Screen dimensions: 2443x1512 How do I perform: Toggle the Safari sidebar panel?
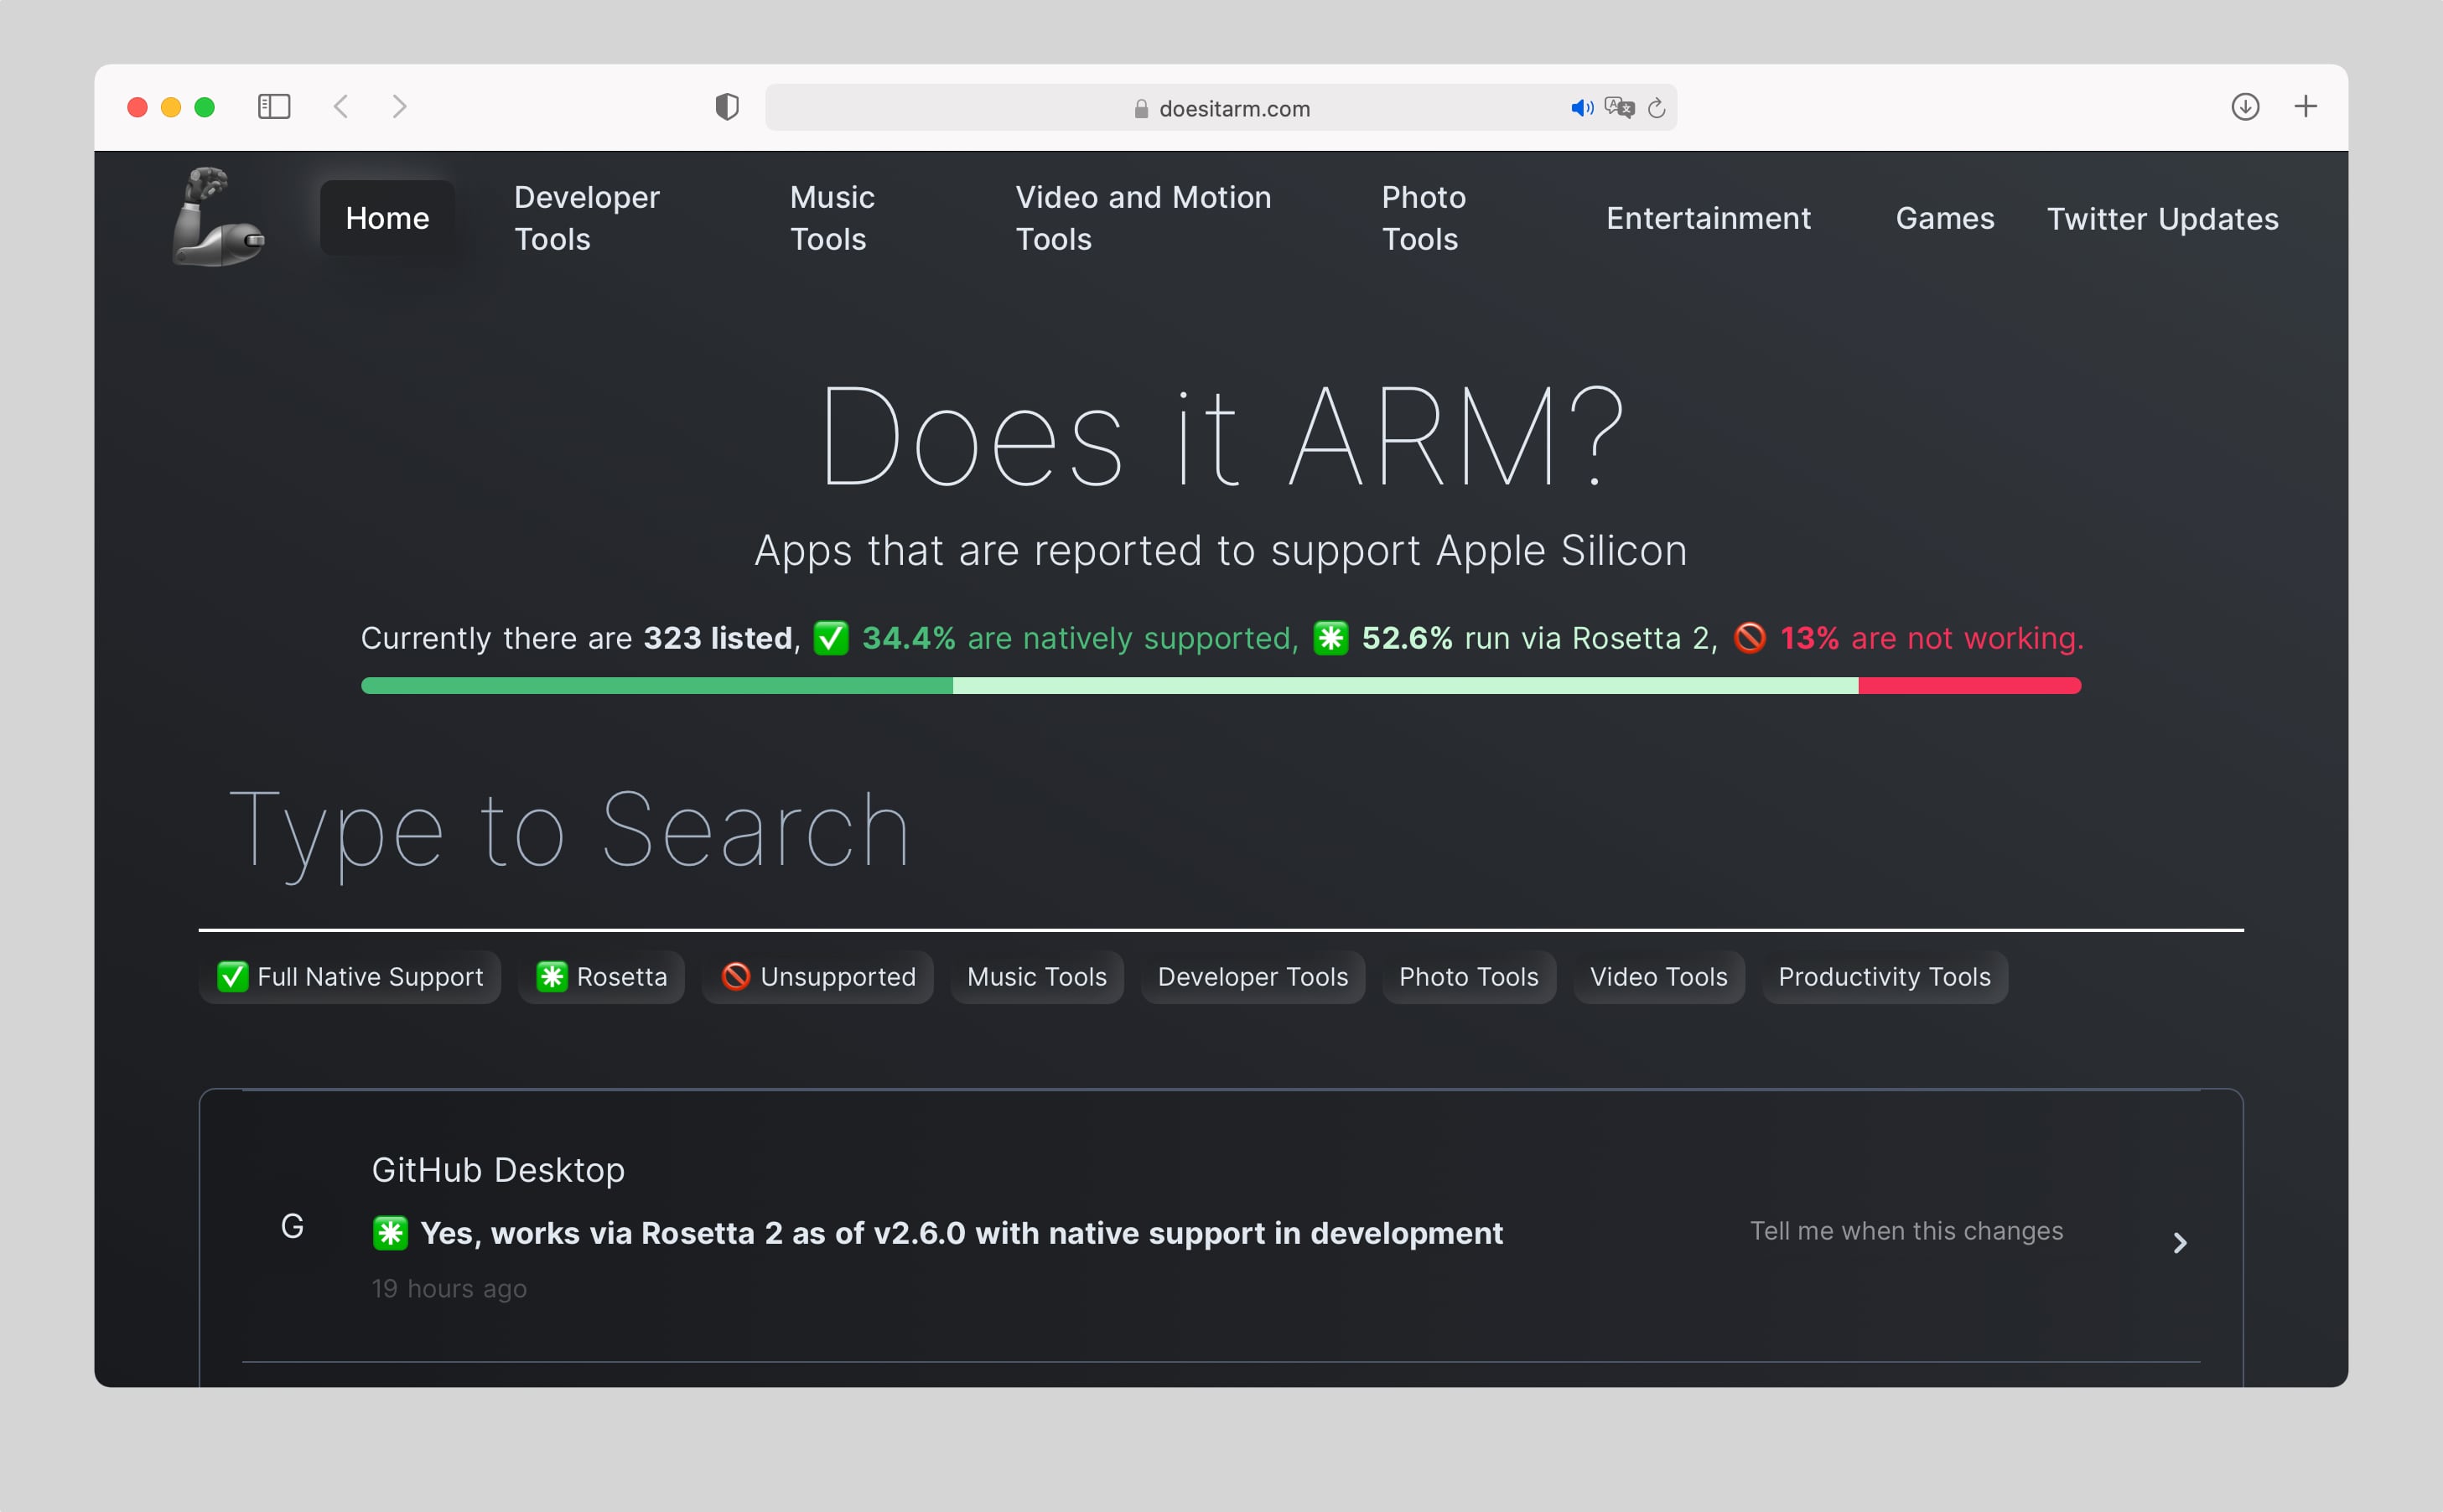(x=274, y=107)
